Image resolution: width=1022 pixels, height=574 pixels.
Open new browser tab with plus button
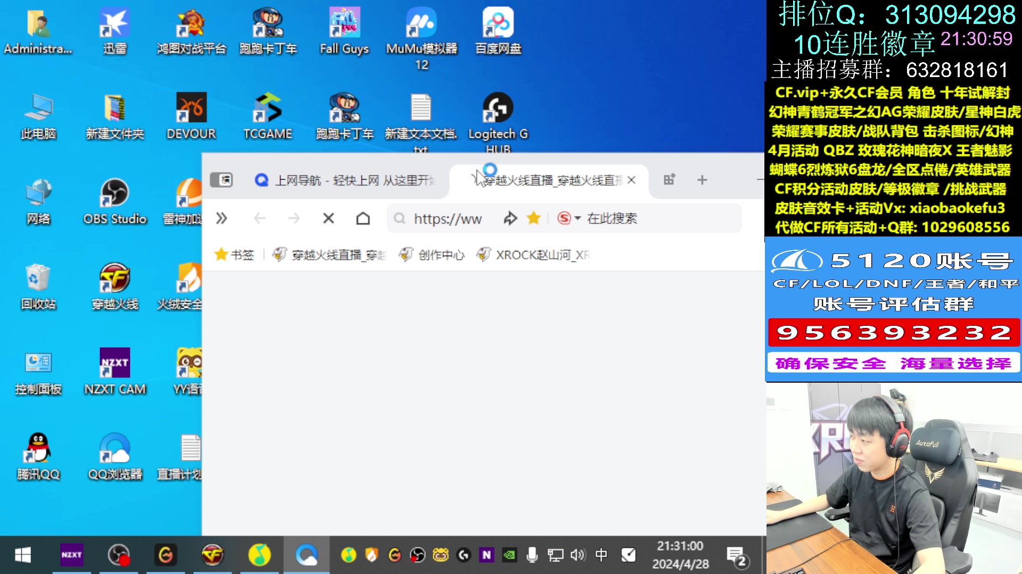coord(702,180)
